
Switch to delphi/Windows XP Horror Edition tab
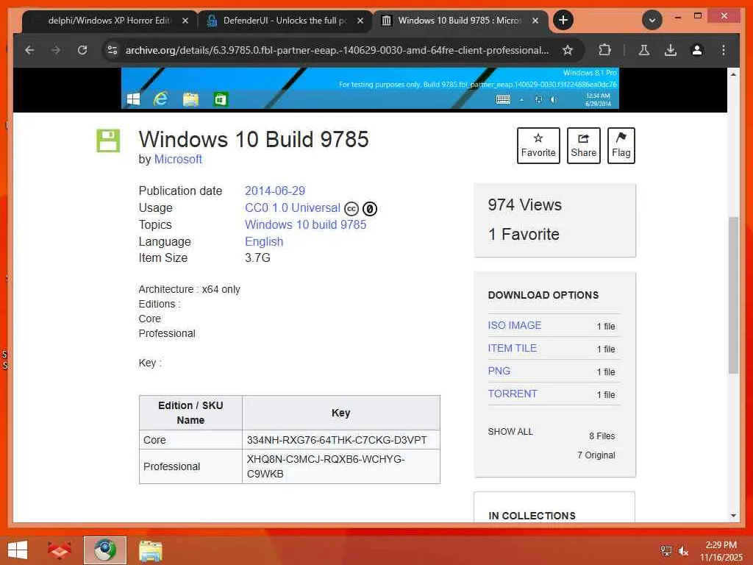pos(109,21)
